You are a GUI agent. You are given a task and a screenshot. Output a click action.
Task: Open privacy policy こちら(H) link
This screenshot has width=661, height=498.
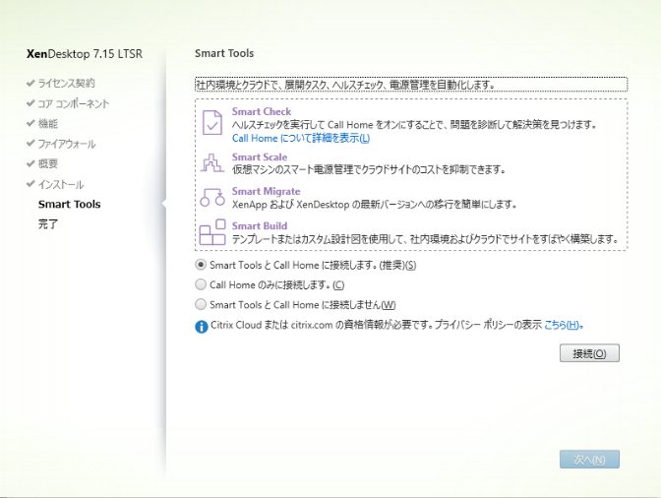coord(564,325)
